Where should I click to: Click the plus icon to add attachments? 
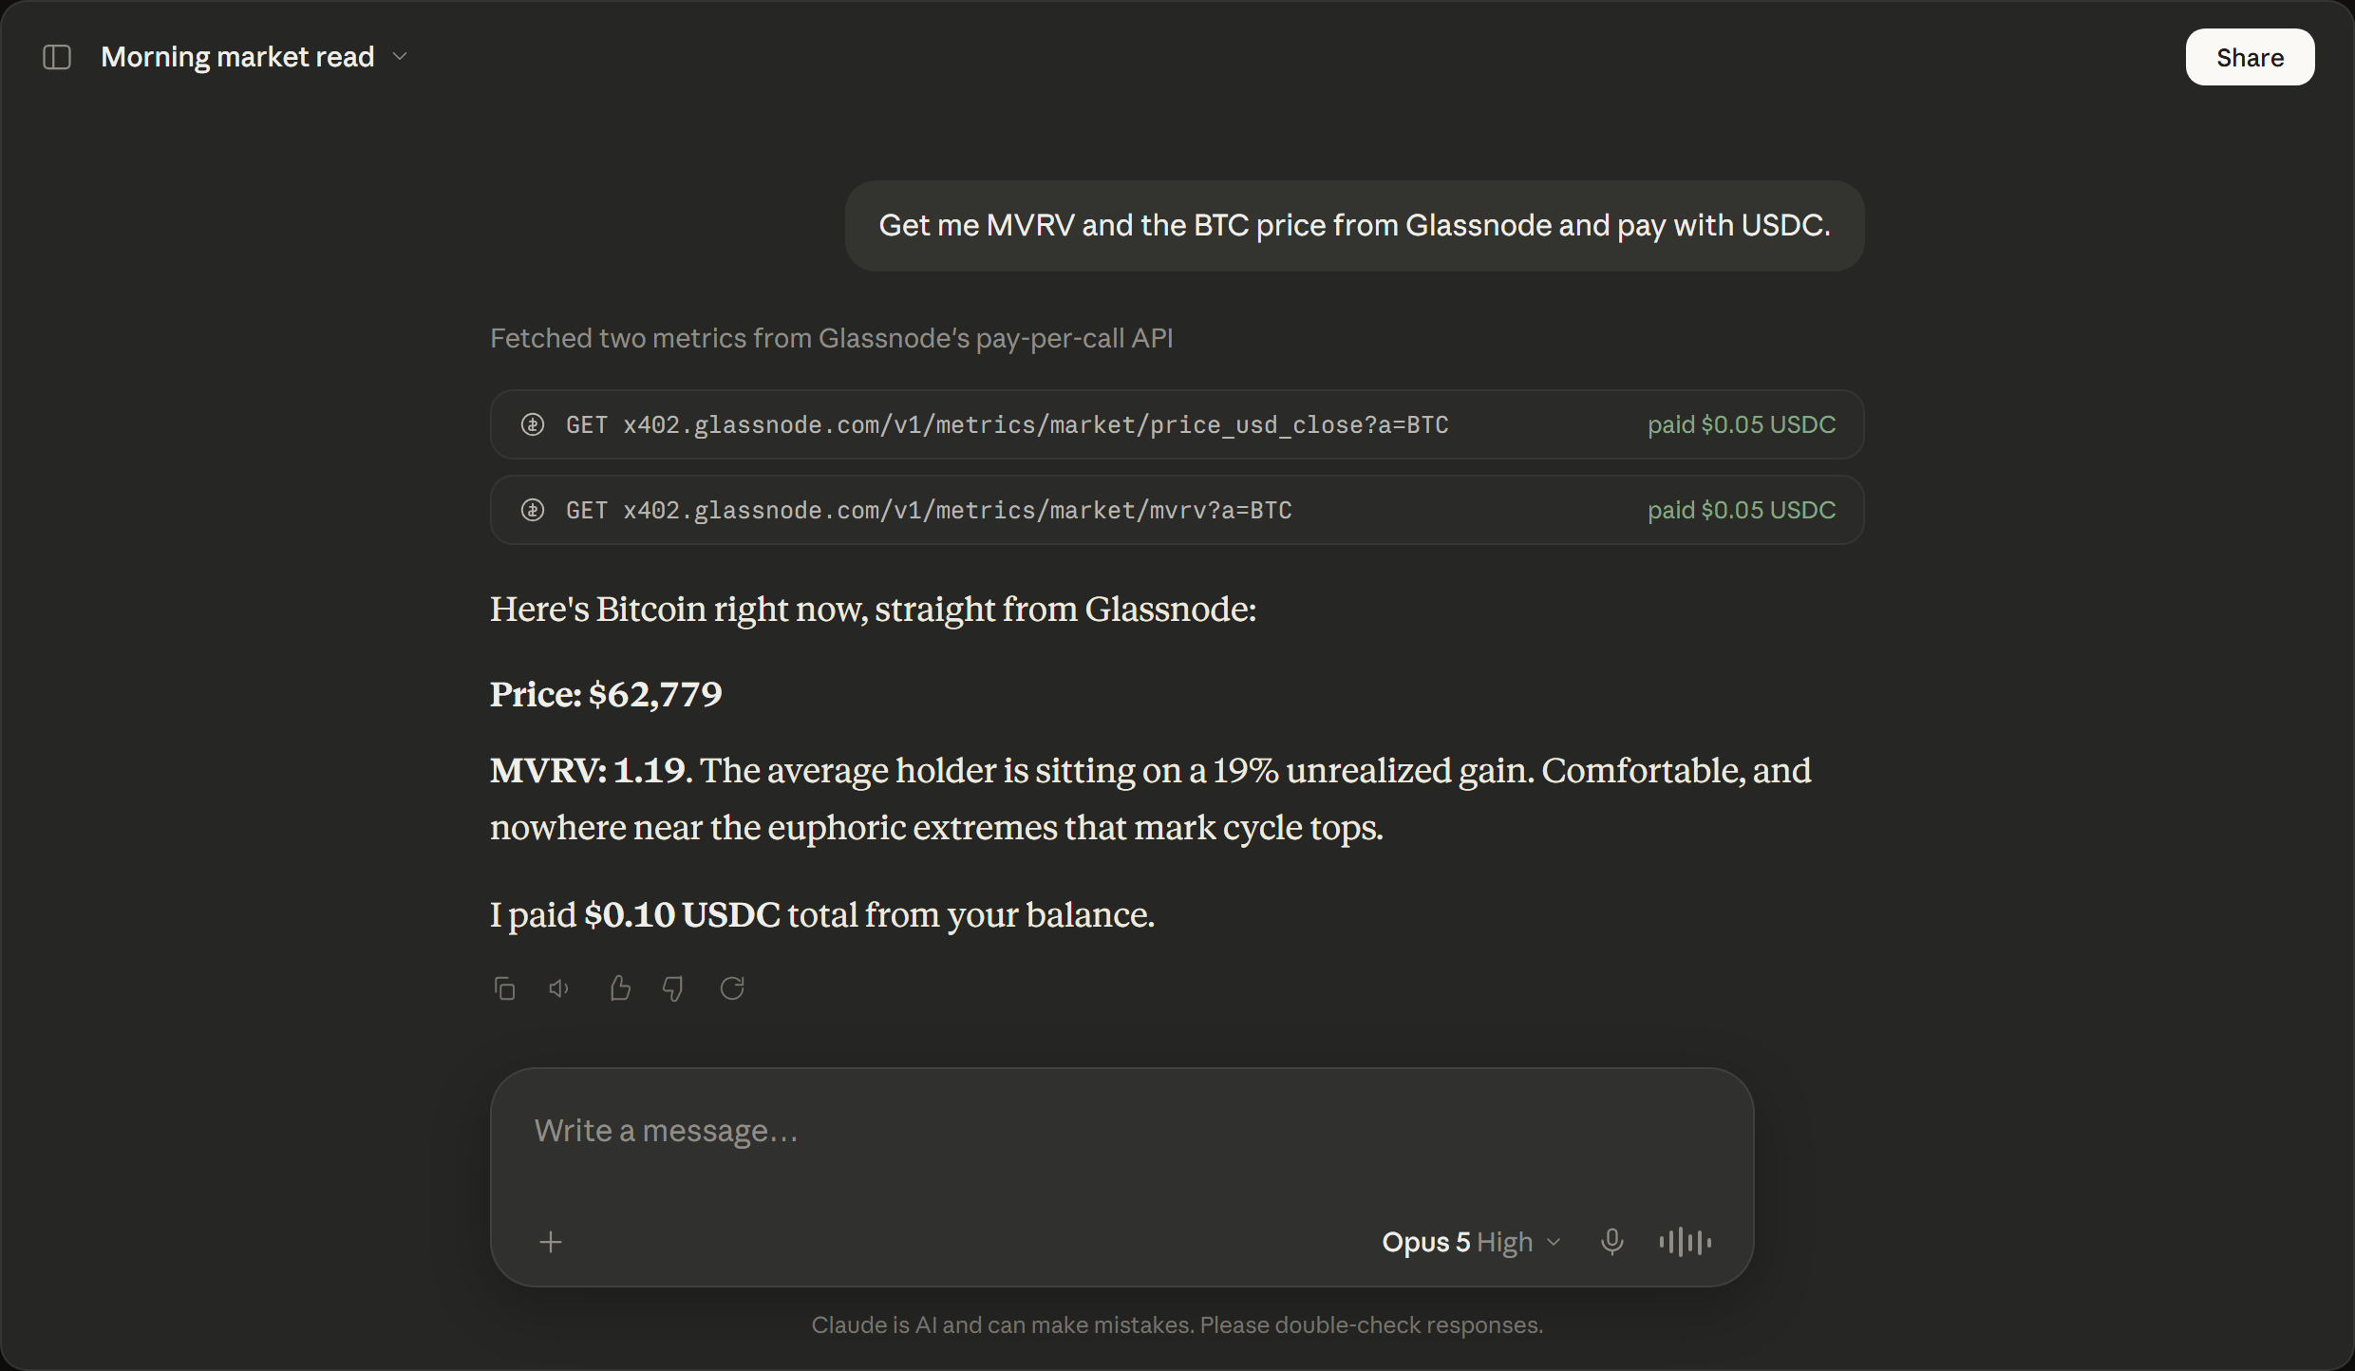tap(551, 1242)
